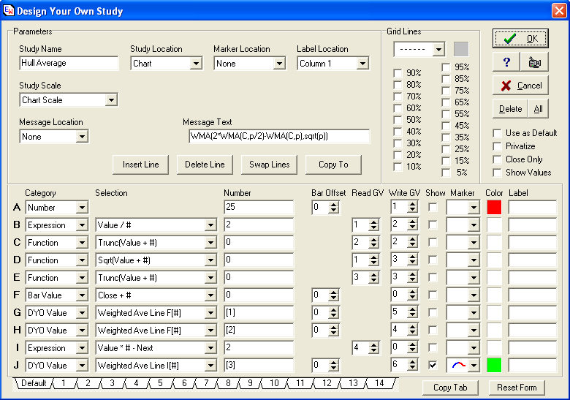This screenshot has height=400, width=570.
Task: Click OK button with green checkmark
Action: pyautogui.click(x=520, y=39)
